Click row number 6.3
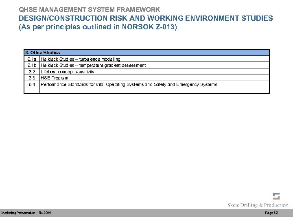Screen dimensions: 293x220 (x=32, y=78)
